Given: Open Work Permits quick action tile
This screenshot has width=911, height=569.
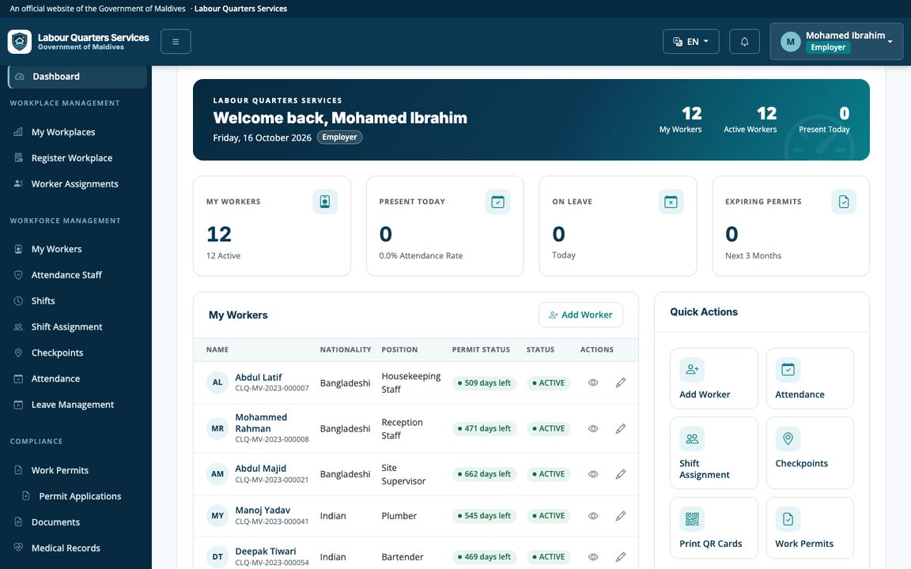Looking at the screenshot, I should [810, 528].
